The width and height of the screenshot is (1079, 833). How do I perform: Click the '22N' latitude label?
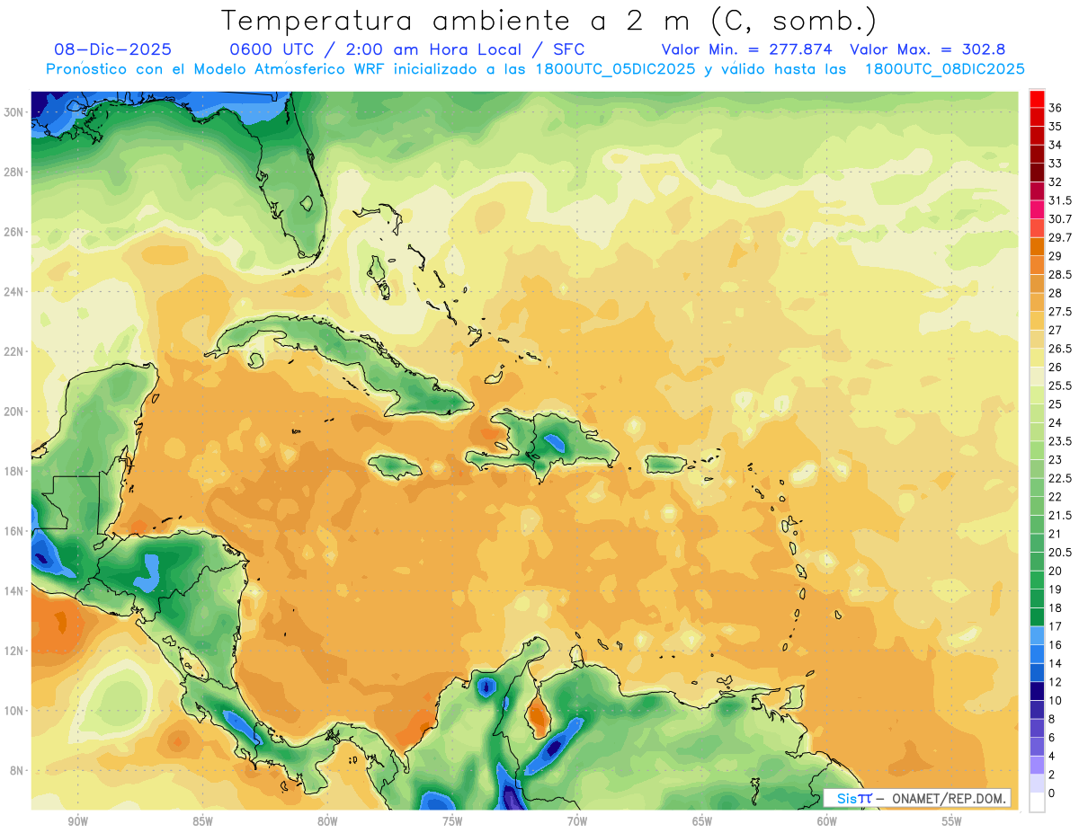tap(14, 351)
